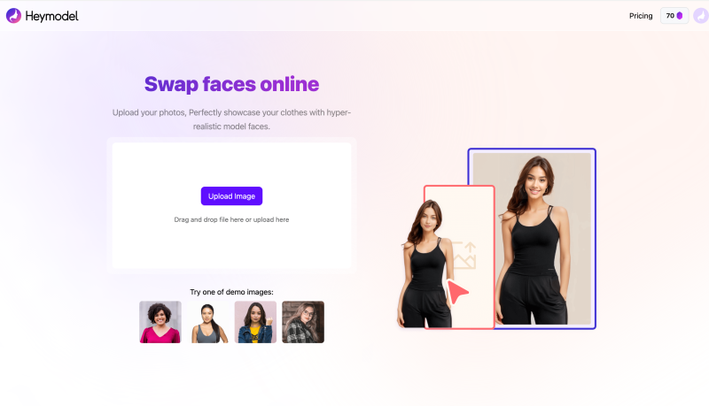Click the drag and drop upload area
709x406 pixels.
point(231,206)
